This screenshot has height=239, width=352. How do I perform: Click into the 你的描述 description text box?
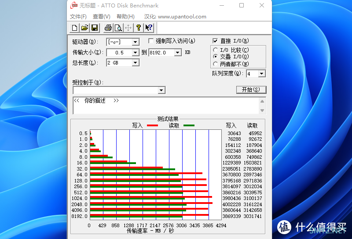pyautogui.click(x=166, y=106)
